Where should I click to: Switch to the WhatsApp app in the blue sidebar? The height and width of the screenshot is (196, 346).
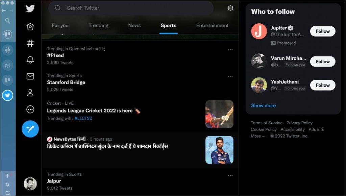7,65
